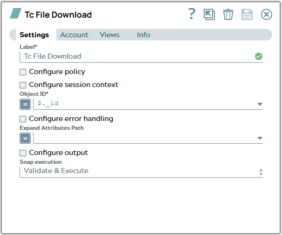Screen dimensions: 282x235
Task: Click the Configure policy label text
Action: click(57, 72)
